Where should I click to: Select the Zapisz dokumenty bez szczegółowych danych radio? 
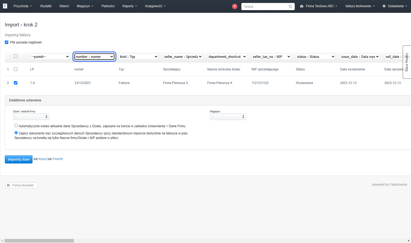coord(16,133)
